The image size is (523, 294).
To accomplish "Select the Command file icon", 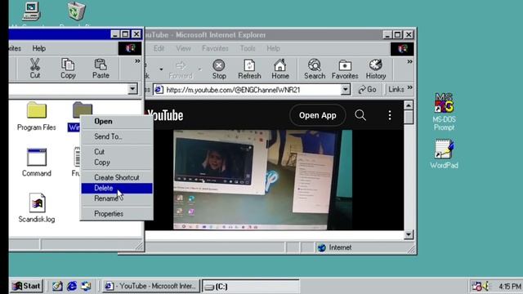I will [x=37, y=163].
